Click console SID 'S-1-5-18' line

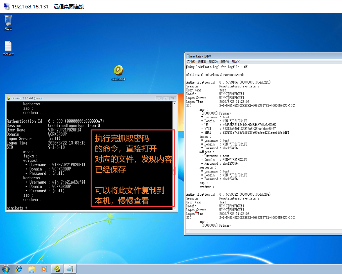tap(36, 147)
